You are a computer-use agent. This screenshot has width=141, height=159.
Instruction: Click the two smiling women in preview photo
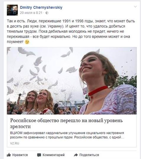click(x=39, y=102)
